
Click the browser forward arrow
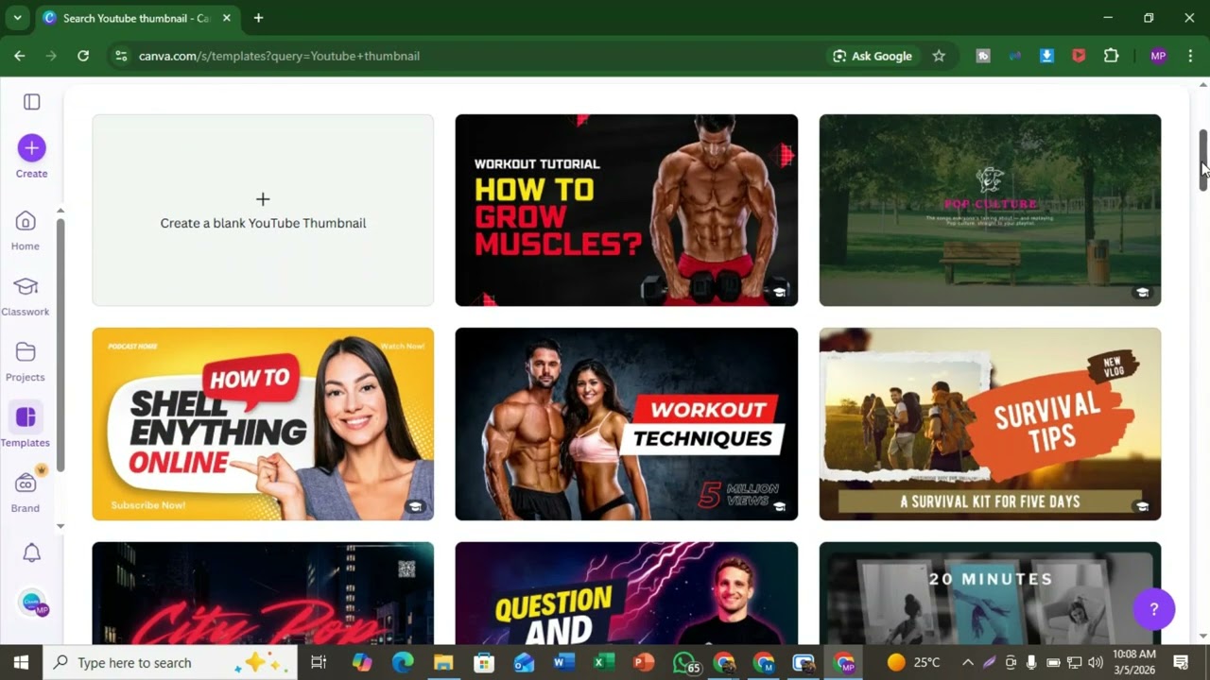51,56
